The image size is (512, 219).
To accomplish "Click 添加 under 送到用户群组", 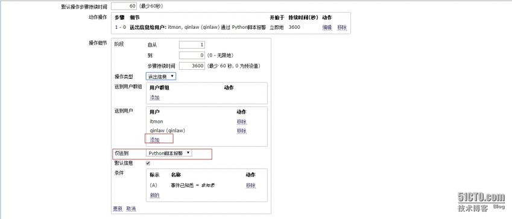I will click(x=154, y=97).
